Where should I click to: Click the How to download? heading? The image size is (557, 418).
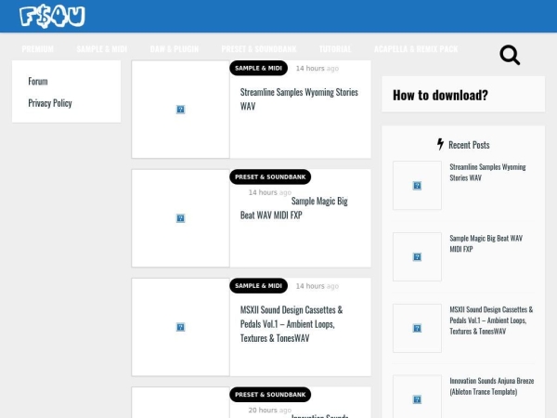(x=440, y=95)
